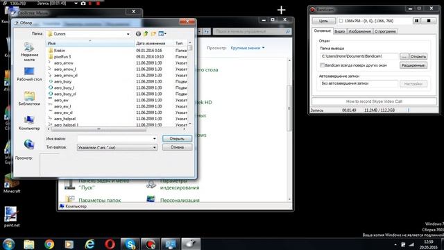
Task: Click Цель button in Bandicam
Action: pyautogui.click(x=324, y=21)
